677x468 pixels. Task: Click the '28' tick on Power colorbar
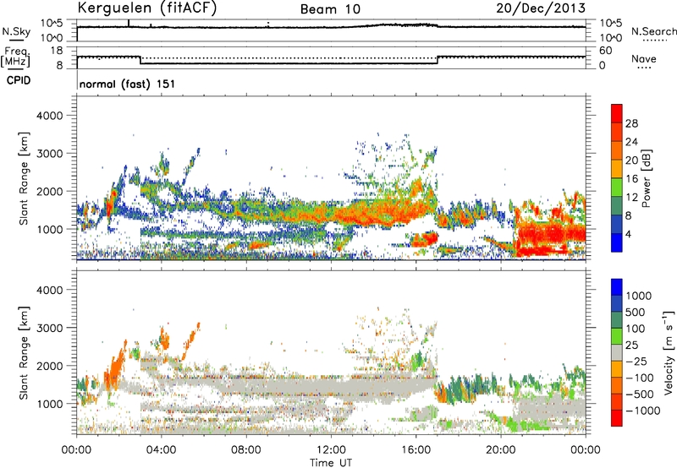click(x=631, y=123)
